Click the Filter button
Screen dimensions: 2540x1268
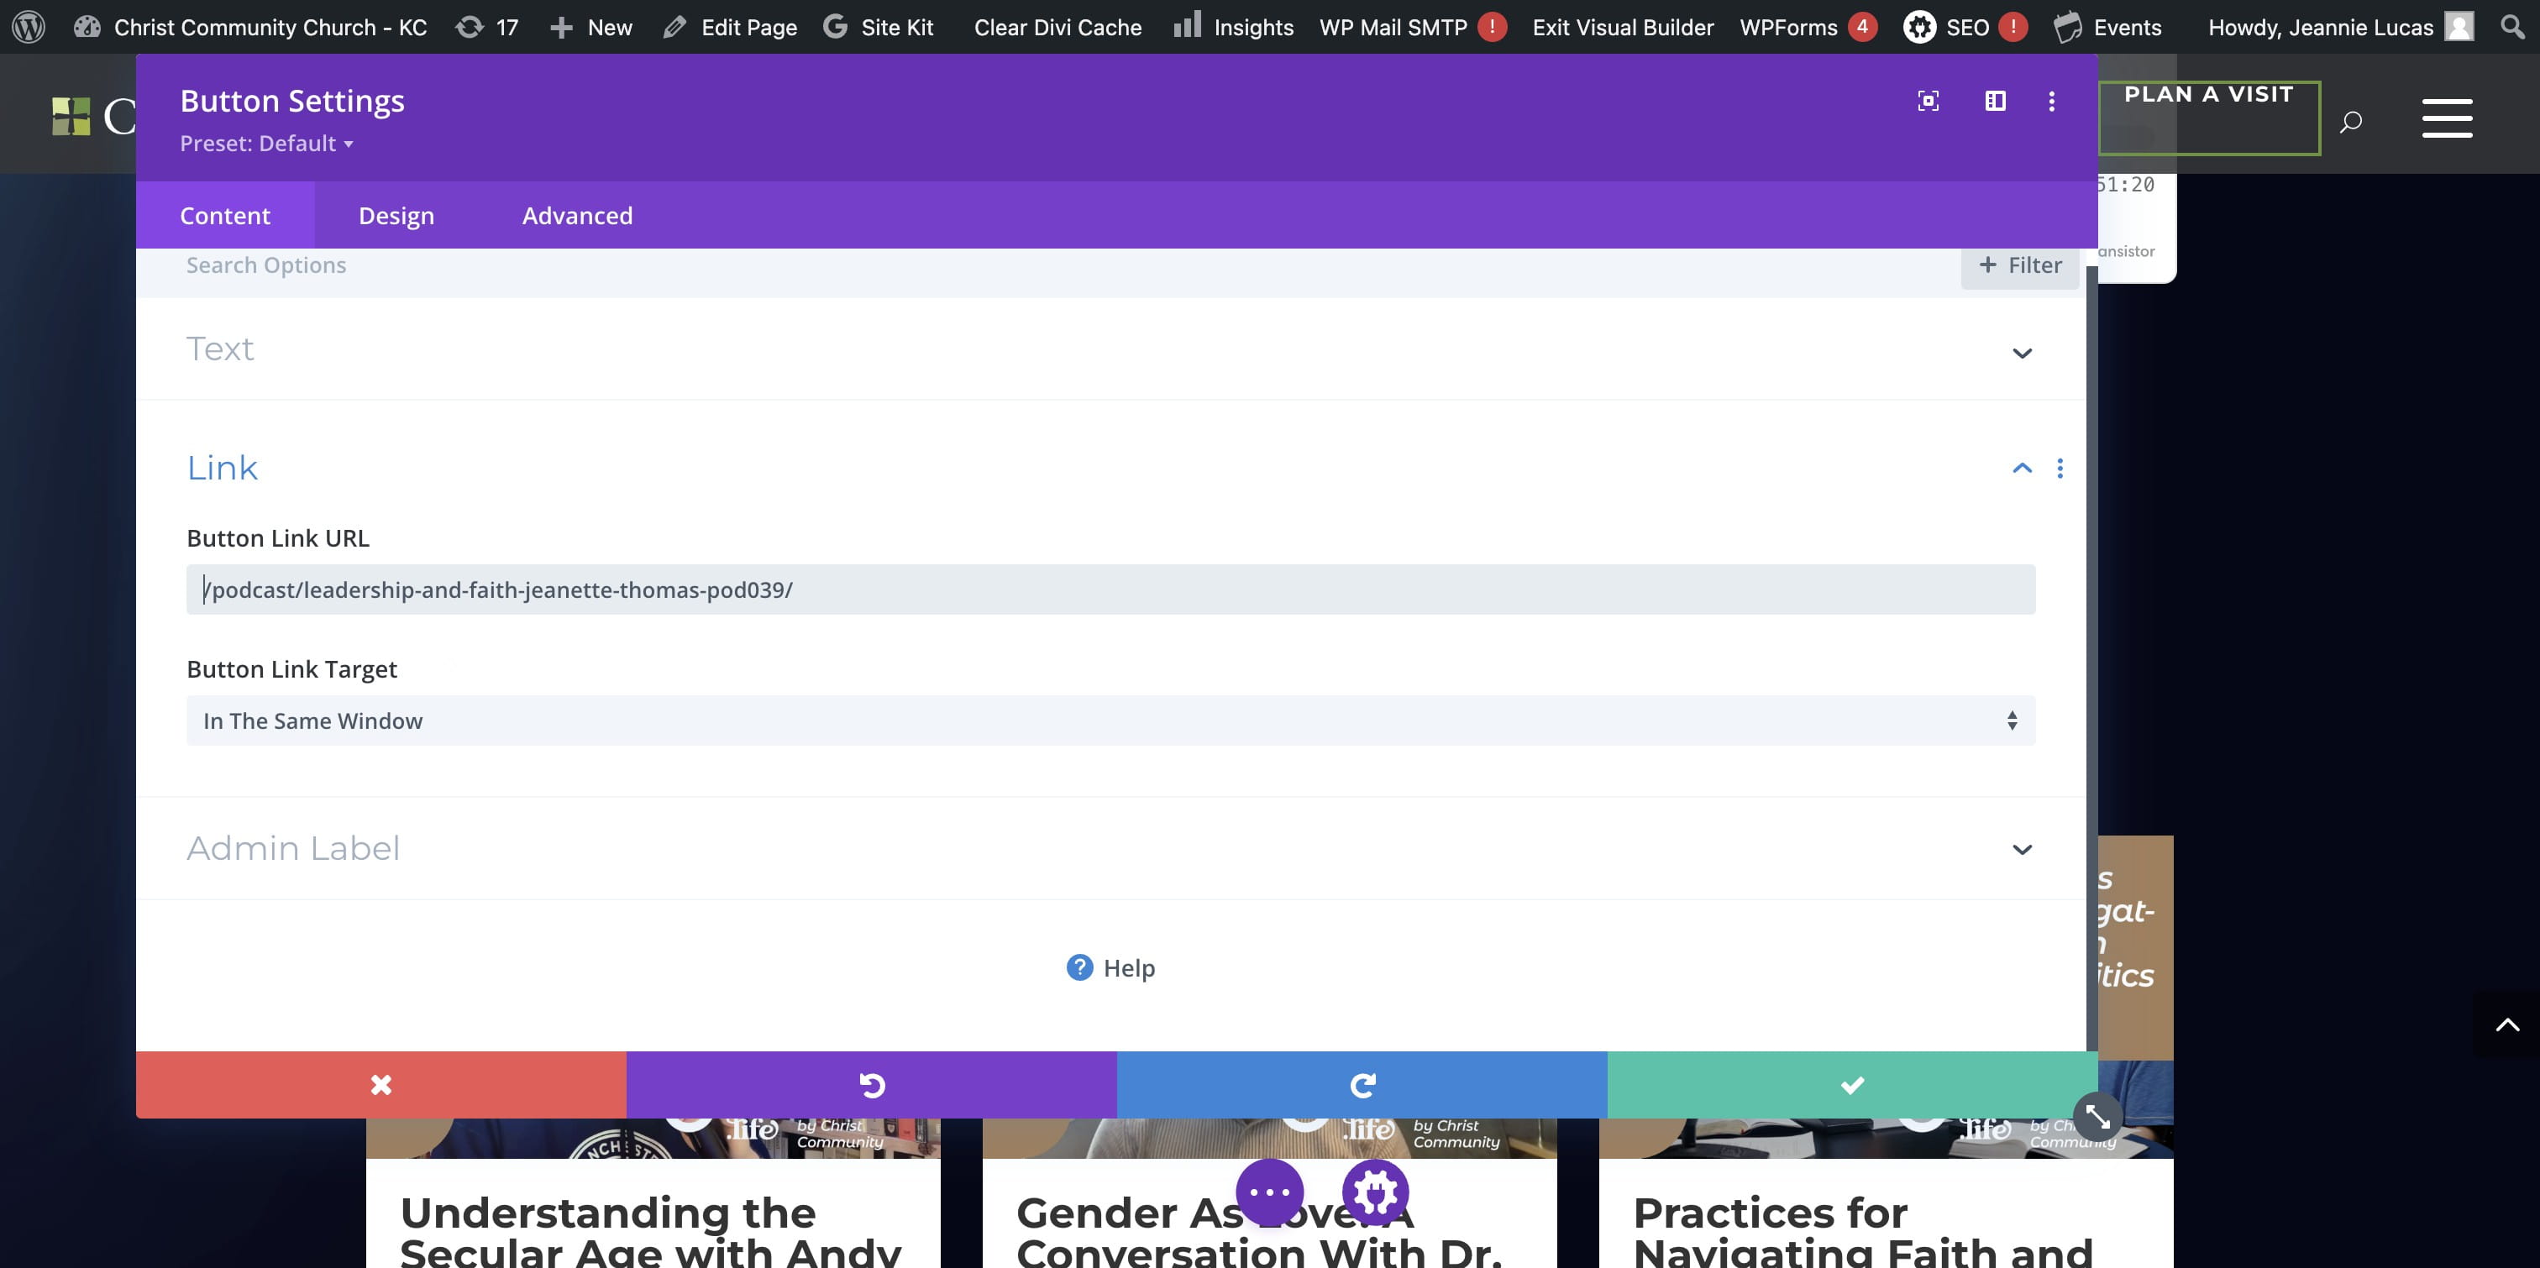pyautogui.click(x=2019, y=265)
